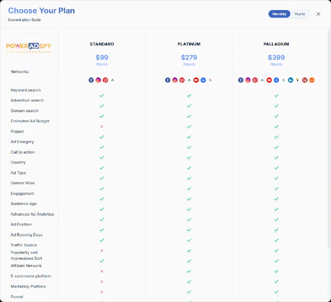
Task: Select Monthly billing option
Action: coord(279,14)
